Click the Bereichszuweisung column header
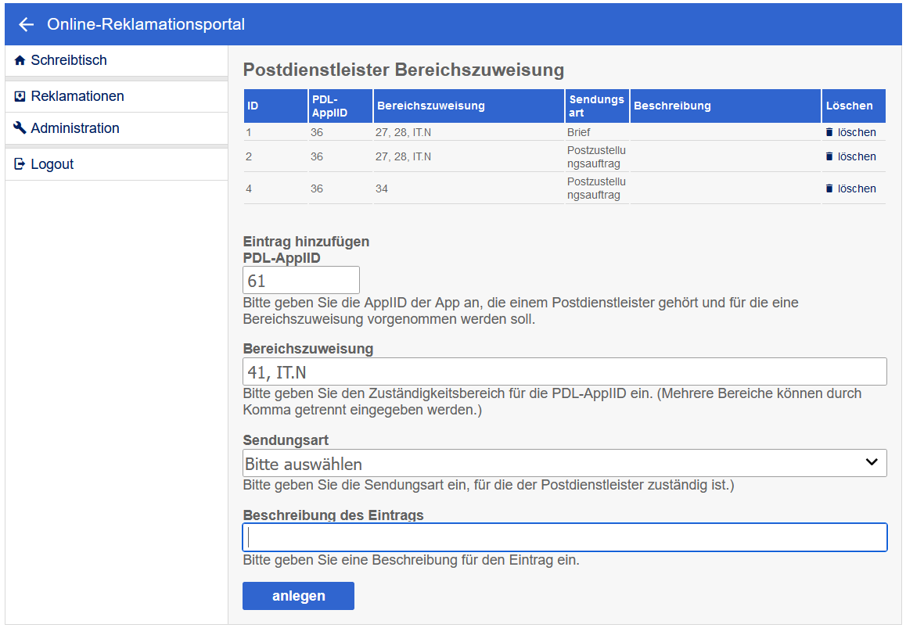906x628 pixels. pos(430,106)
